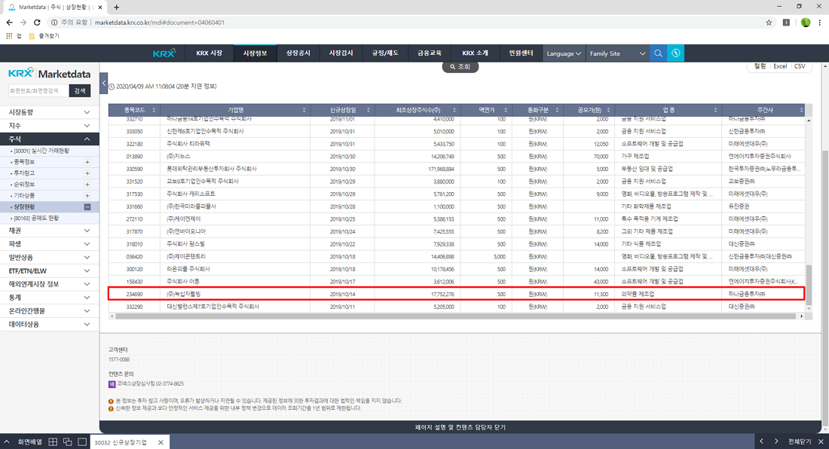Open the KRX 시장 menu
Image resolution: width=829 pixels, height=449 pixels.
209,53
